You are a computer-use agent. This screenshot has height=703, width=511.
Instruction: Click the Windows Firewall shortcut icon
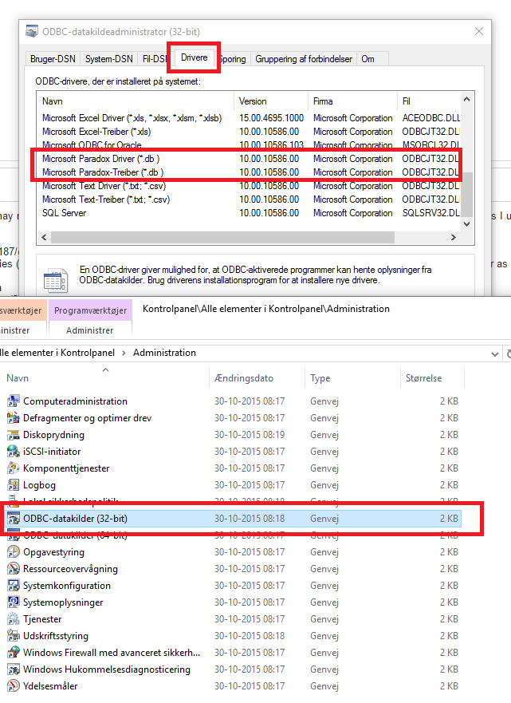13,653
